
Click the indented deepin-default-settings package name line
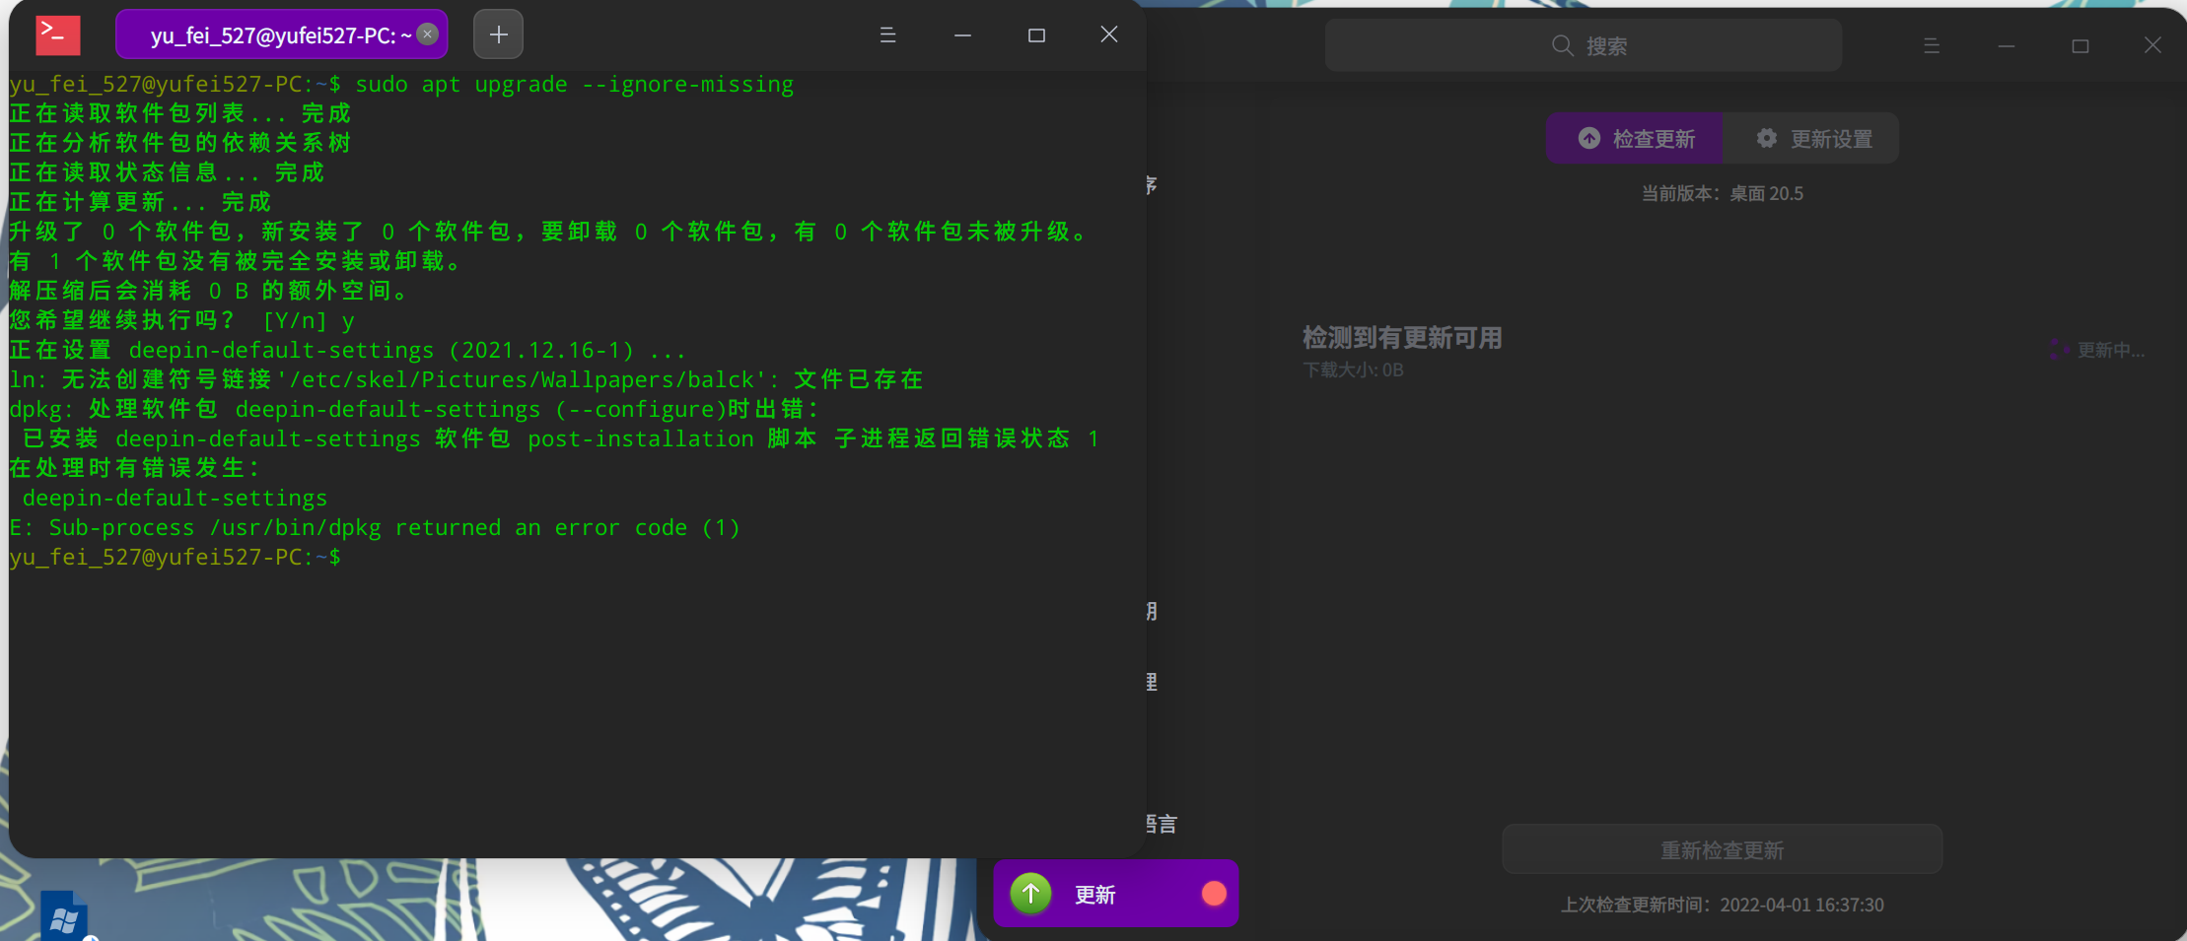(175, 498)
